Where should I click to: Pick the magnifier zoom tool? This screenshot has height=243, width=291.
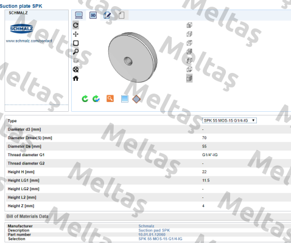[75, 52]
